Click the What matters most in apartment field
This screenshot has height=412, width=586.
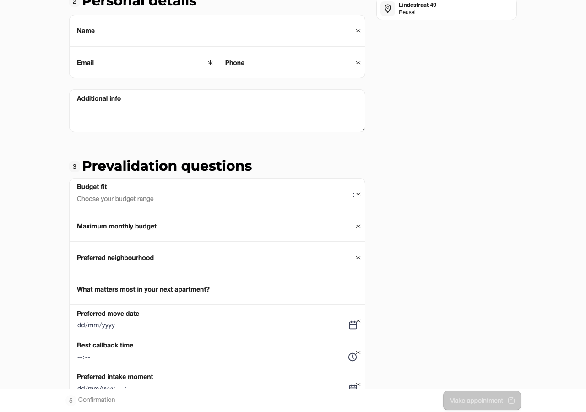[217, 289]
